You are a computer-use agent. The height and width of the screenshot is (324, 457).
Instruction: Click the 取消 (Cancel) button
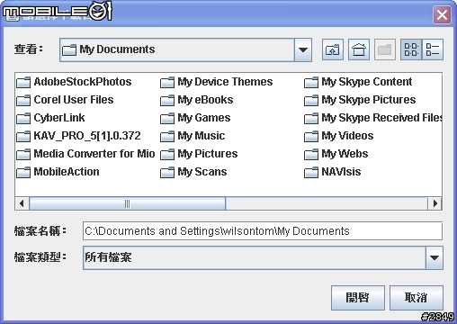point(417,298)
